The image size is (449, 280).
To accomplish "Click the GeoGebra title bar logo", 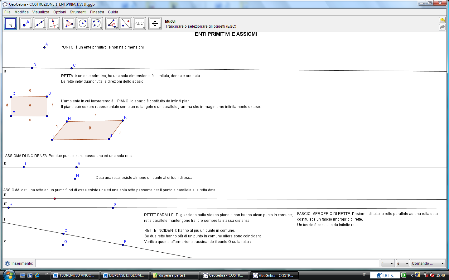I will coord(5,4).
